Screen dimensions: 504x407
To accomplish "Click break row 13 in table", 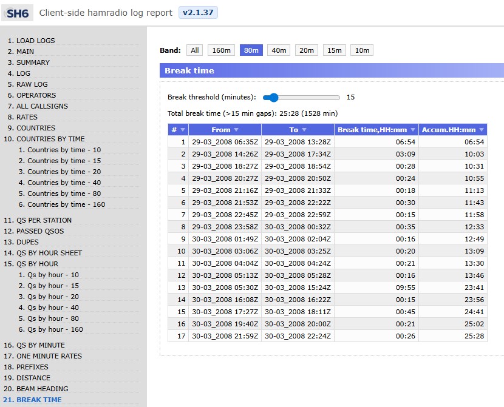I will click(x=327, y=288).
